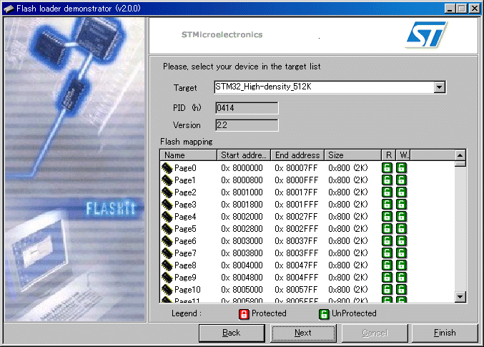Click Page9 write protection lock icon
The image size is (484, 347).
(401, 277)
